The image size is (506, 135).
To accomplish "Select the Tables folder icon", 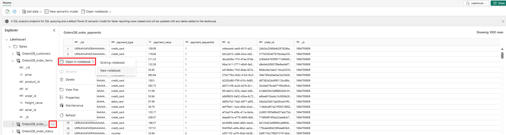I will click(x=16, y=47).
